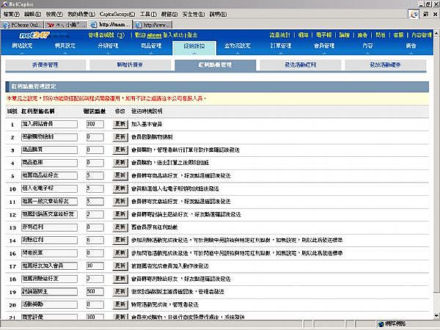Open the 發送活動紅利 sub-tab

pyautogui.click(x=299, y=65)
